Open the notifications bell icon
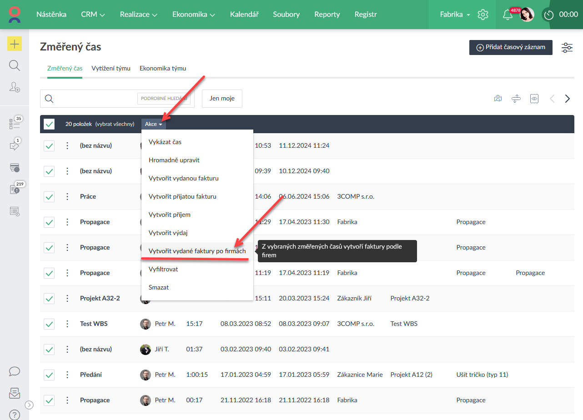The image size is (583, 420). pyautogui.click(x=508, y=15)
